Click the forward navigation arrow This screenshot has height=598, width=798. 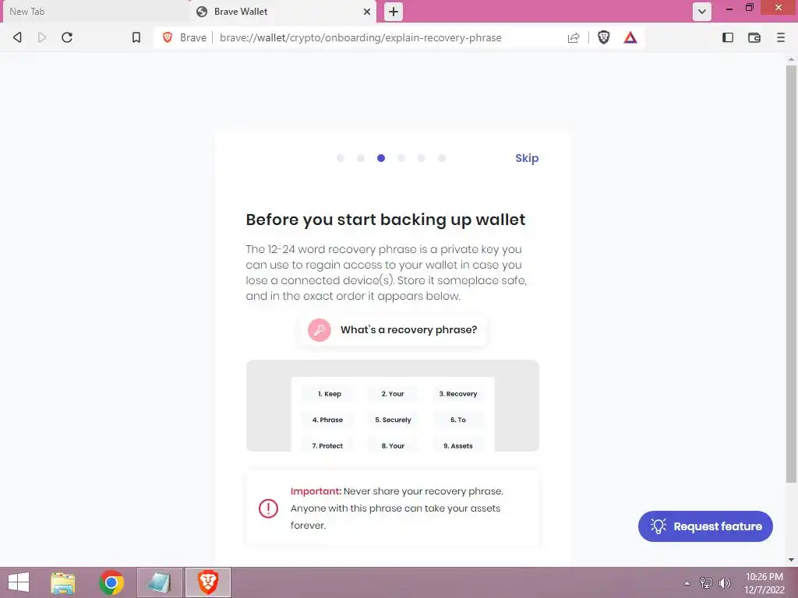pos(42,37)
